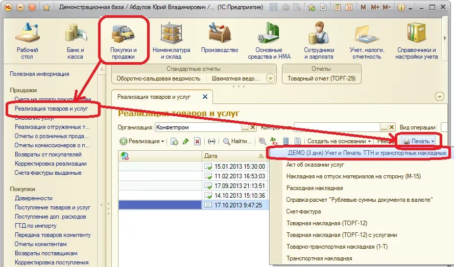Clear the Организация field with X
The image size is (454, 267).
pos(253,127)
